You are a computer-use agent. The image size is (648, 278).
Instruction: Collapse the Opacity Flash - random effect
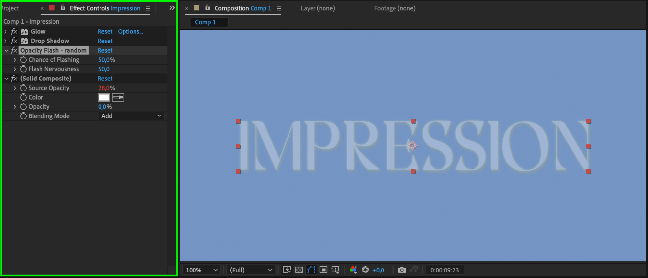[x=6, y=50]
